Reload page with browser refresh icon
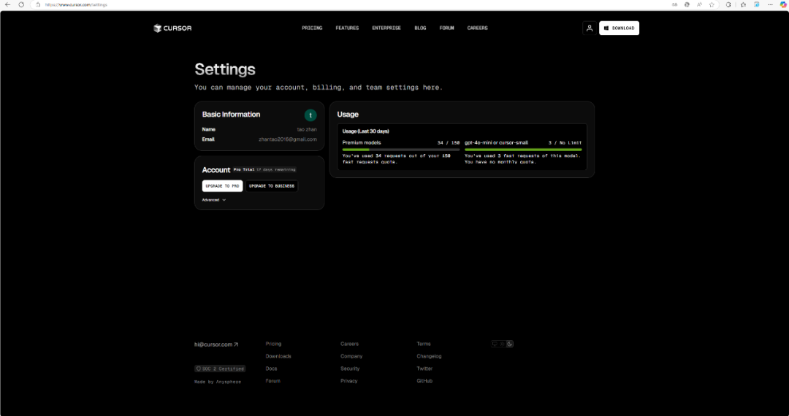The width and height of the screenshot is (789, 416). (x=21, y=4)
